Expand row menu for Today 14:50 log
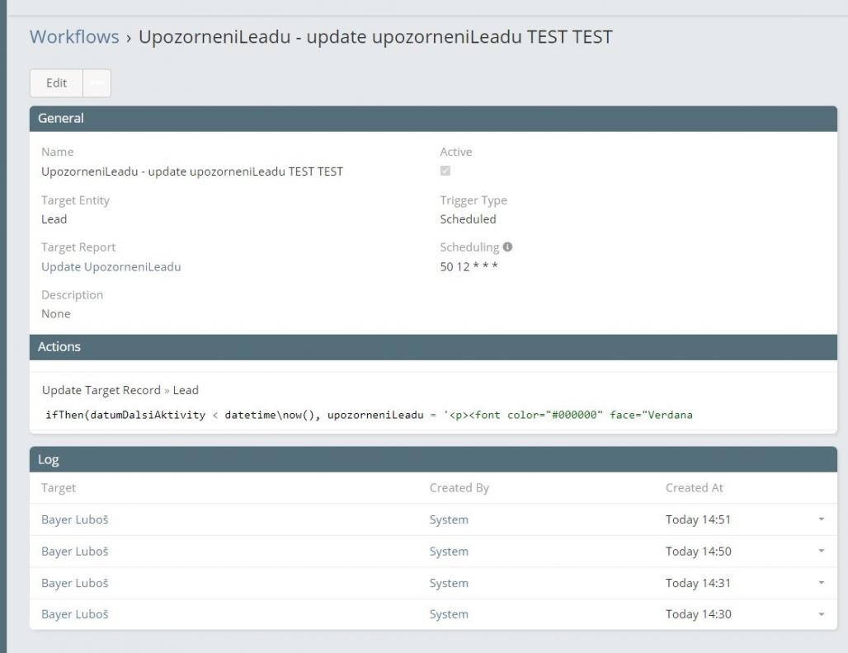 pyautogui.click(x=821, y=552)
